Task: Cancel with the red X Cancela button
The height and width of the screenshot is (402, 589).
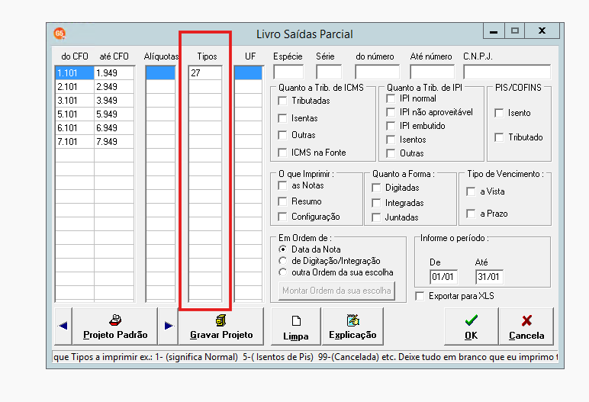Action: coord(526,326)
